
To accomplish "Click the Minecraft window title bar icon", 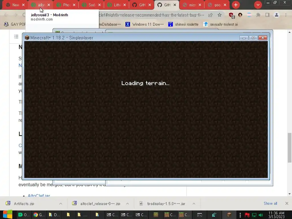I will (x=27, y=38).
